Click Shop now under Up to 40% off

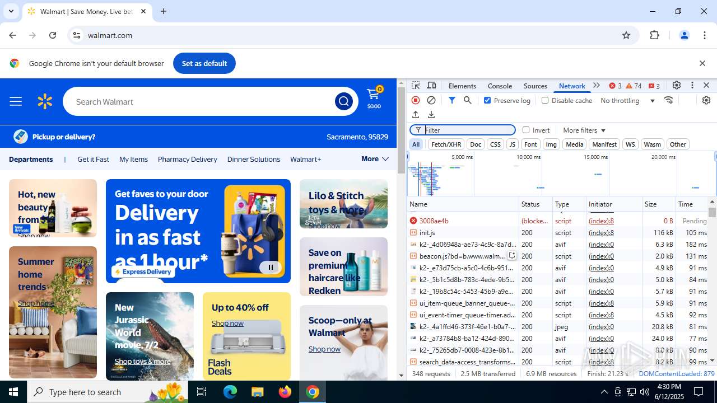227,323
